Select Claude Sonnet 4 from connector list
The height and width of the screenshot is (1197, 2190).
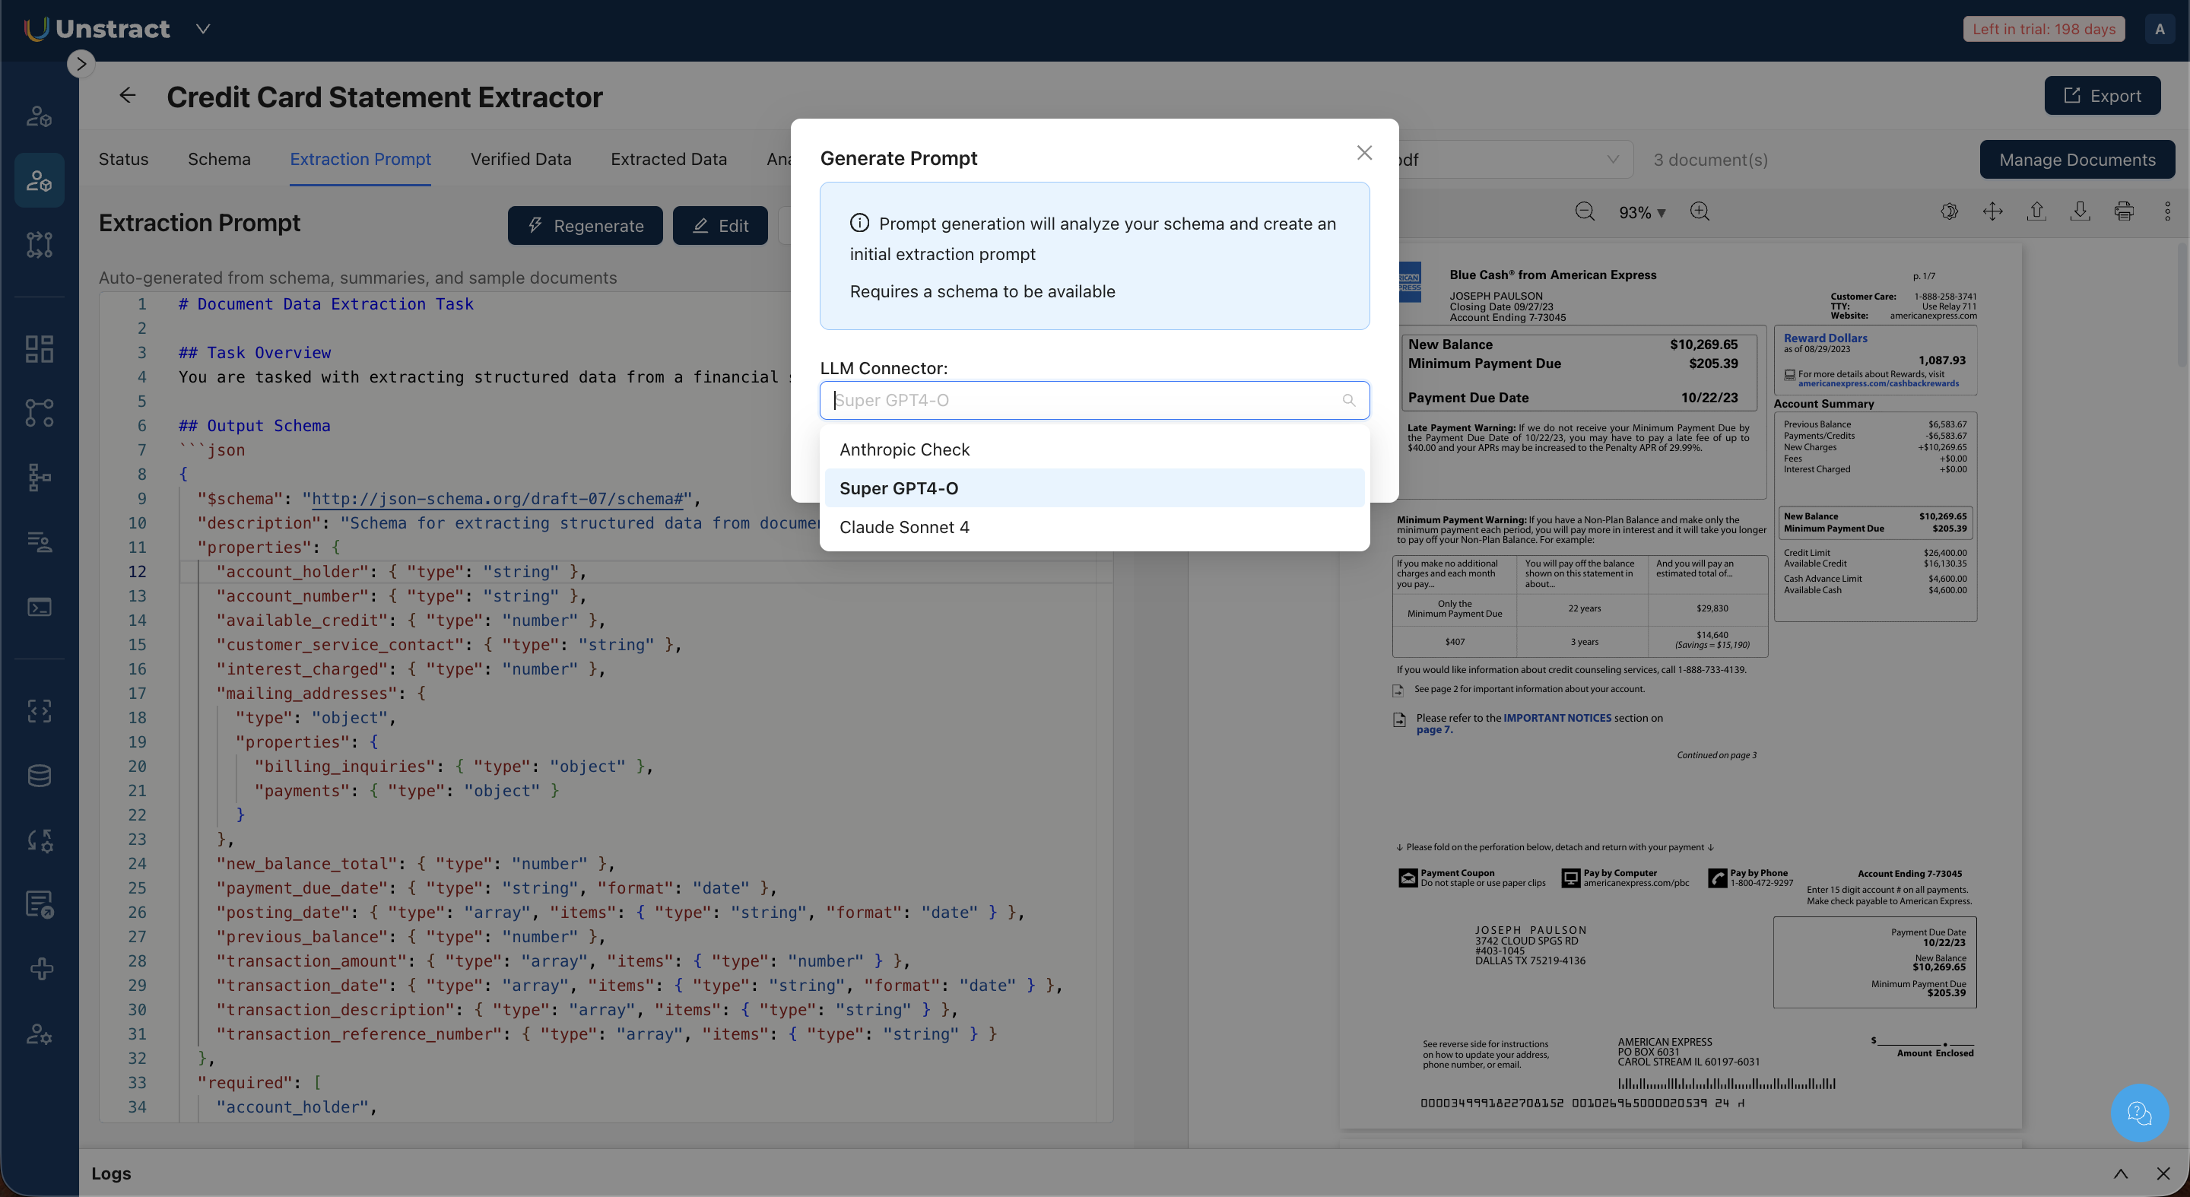(x=903, y=527)
